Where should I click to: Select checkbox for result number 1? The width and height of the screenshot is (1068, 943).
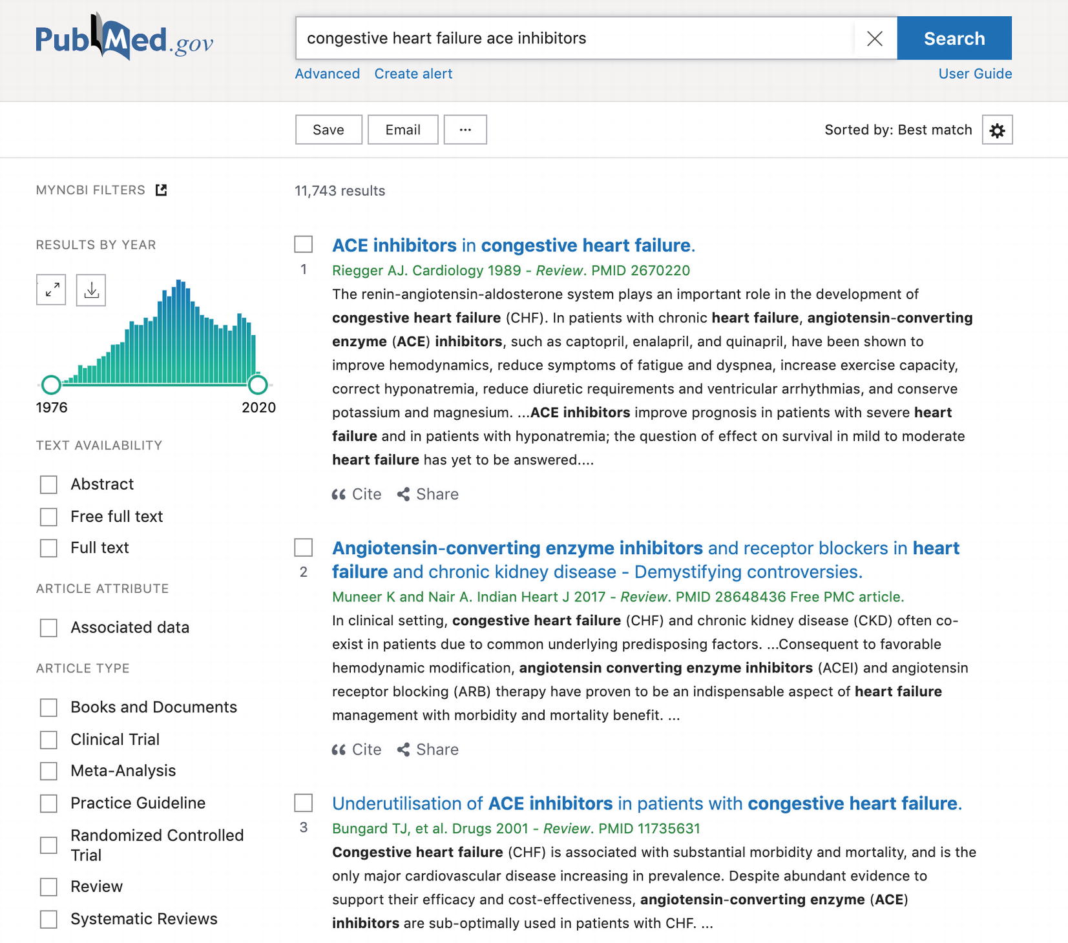point(304,244)
